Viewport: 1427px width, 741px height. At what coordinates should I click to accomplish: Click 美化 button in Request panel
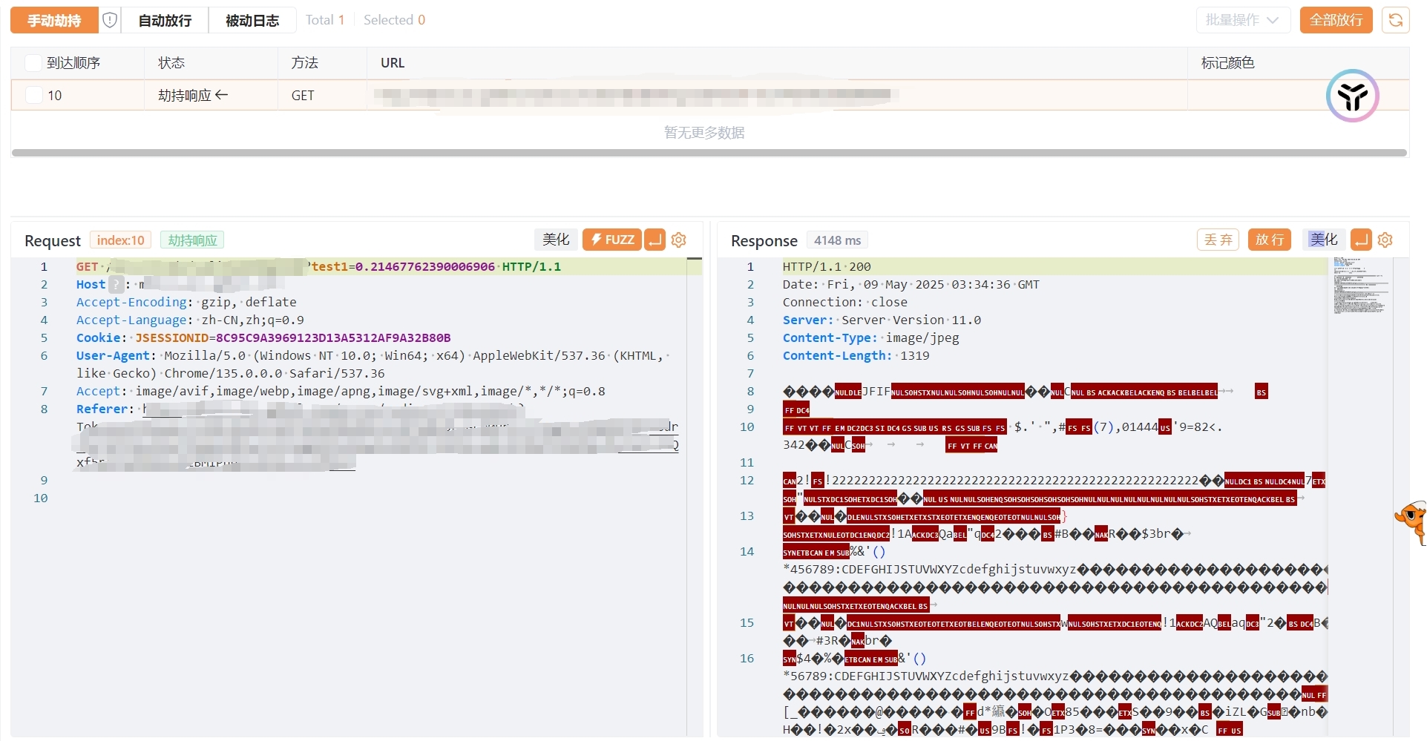coord(556,240)
